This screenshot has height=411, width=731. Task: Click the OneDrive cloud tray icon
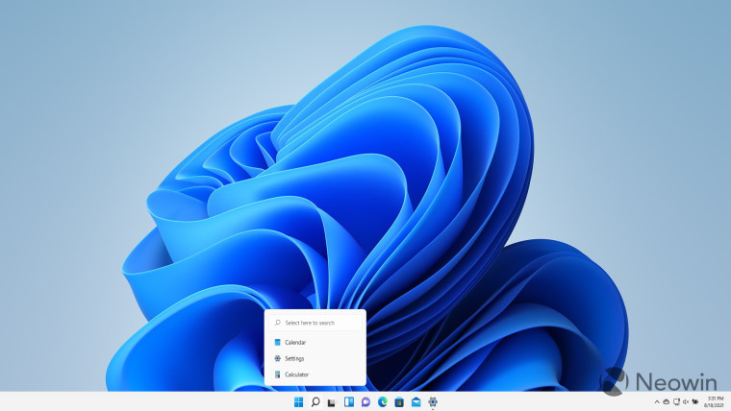tap(667, 401)
